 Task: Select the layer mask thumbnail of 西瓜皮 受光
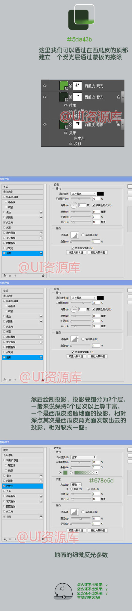pos(78,86)
